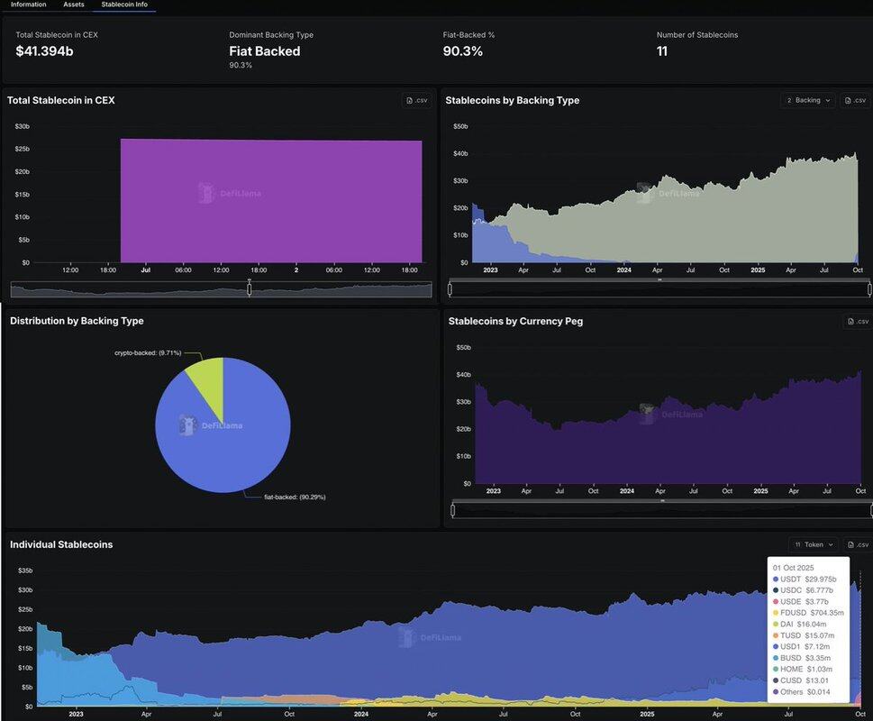
Task: Click left handle of Backing Type range slider
Action: tap(451, 289)
